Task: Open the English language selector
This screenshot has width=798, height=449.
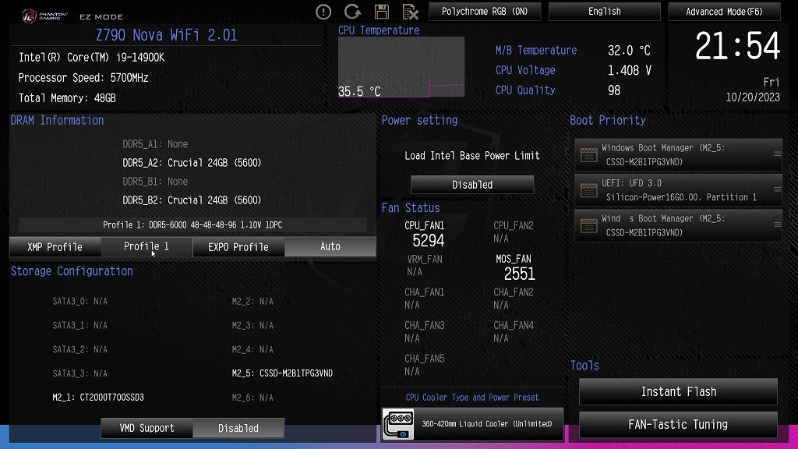Action: tap(605, 12)
